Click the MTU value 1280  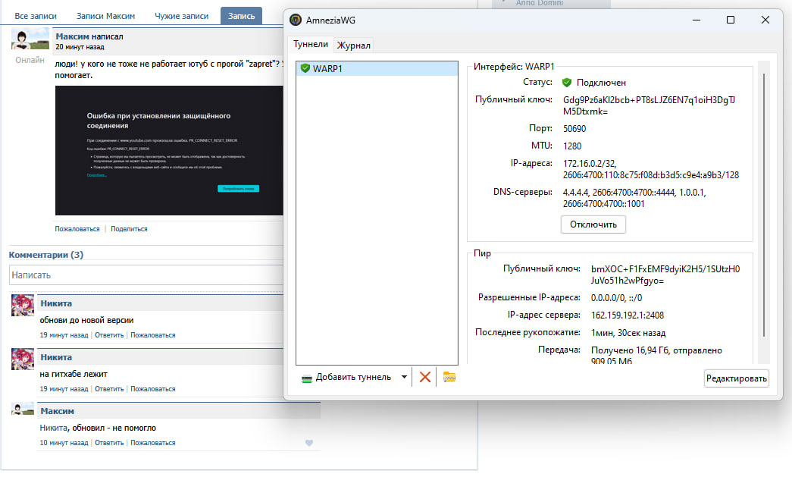(x=572, y=146)
